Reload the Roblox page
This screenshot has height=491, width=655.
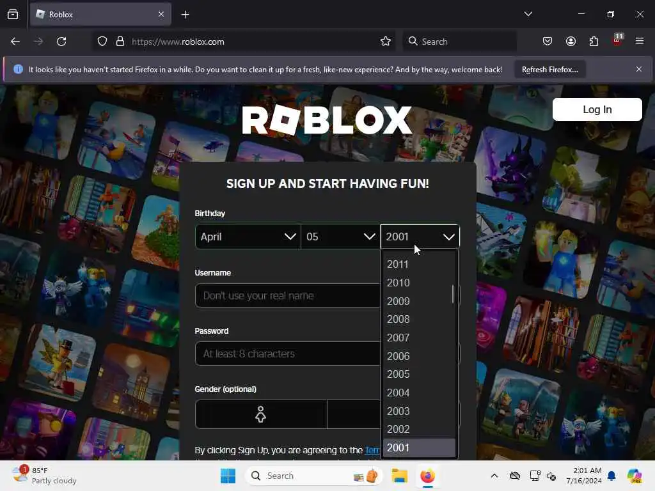pyautogui.click(x=61, y=42)
